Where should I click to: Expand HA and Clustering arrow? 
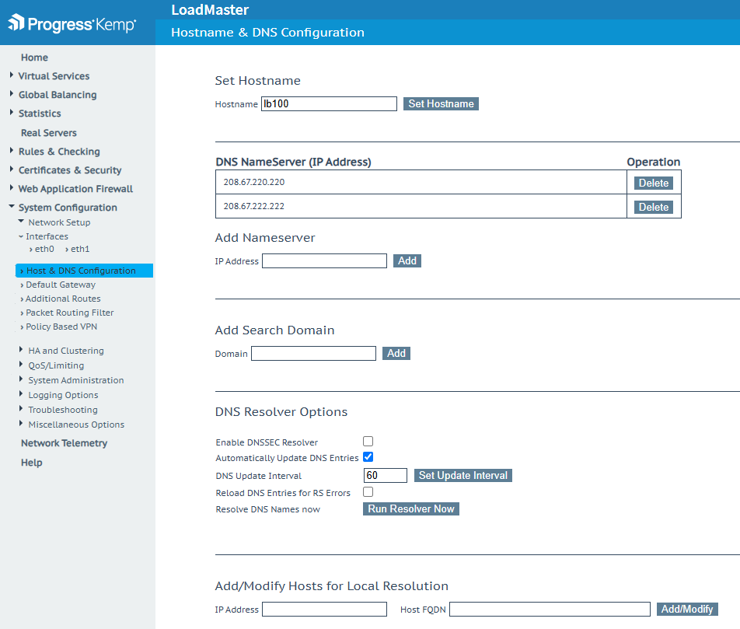[x=21, y=349]
